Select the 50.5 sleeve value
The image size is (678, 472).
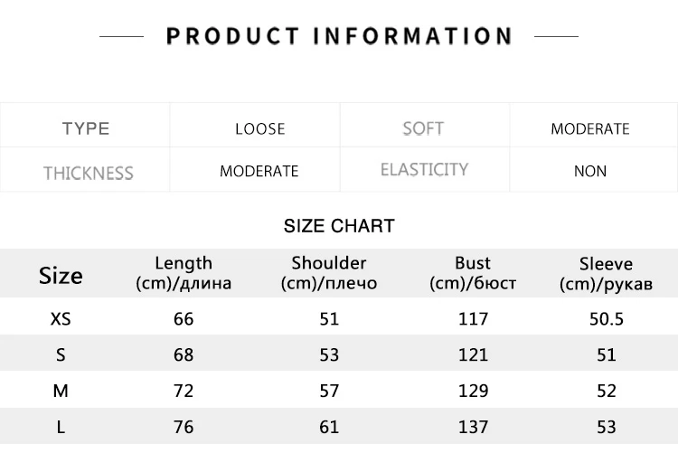tap(606, 318)
